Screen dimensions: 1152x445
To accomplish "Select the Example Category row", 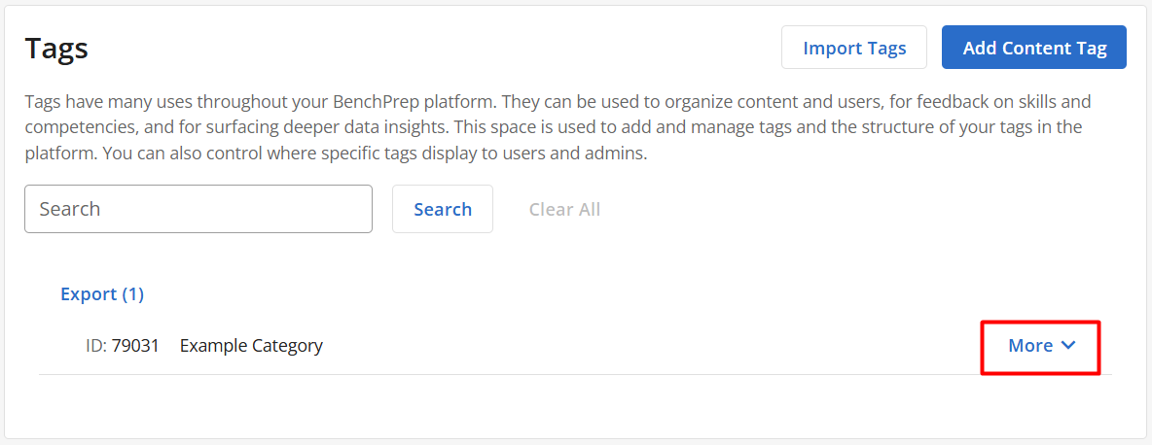I will click(575, 345).
